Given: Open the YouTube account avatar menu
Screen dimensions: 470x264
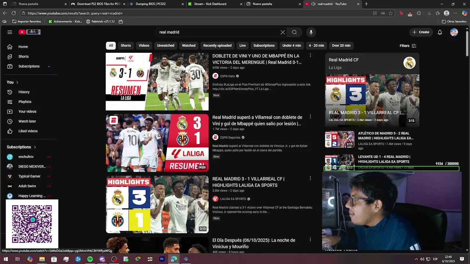Looking at the screenshot, I should click(x=454, y=32).
